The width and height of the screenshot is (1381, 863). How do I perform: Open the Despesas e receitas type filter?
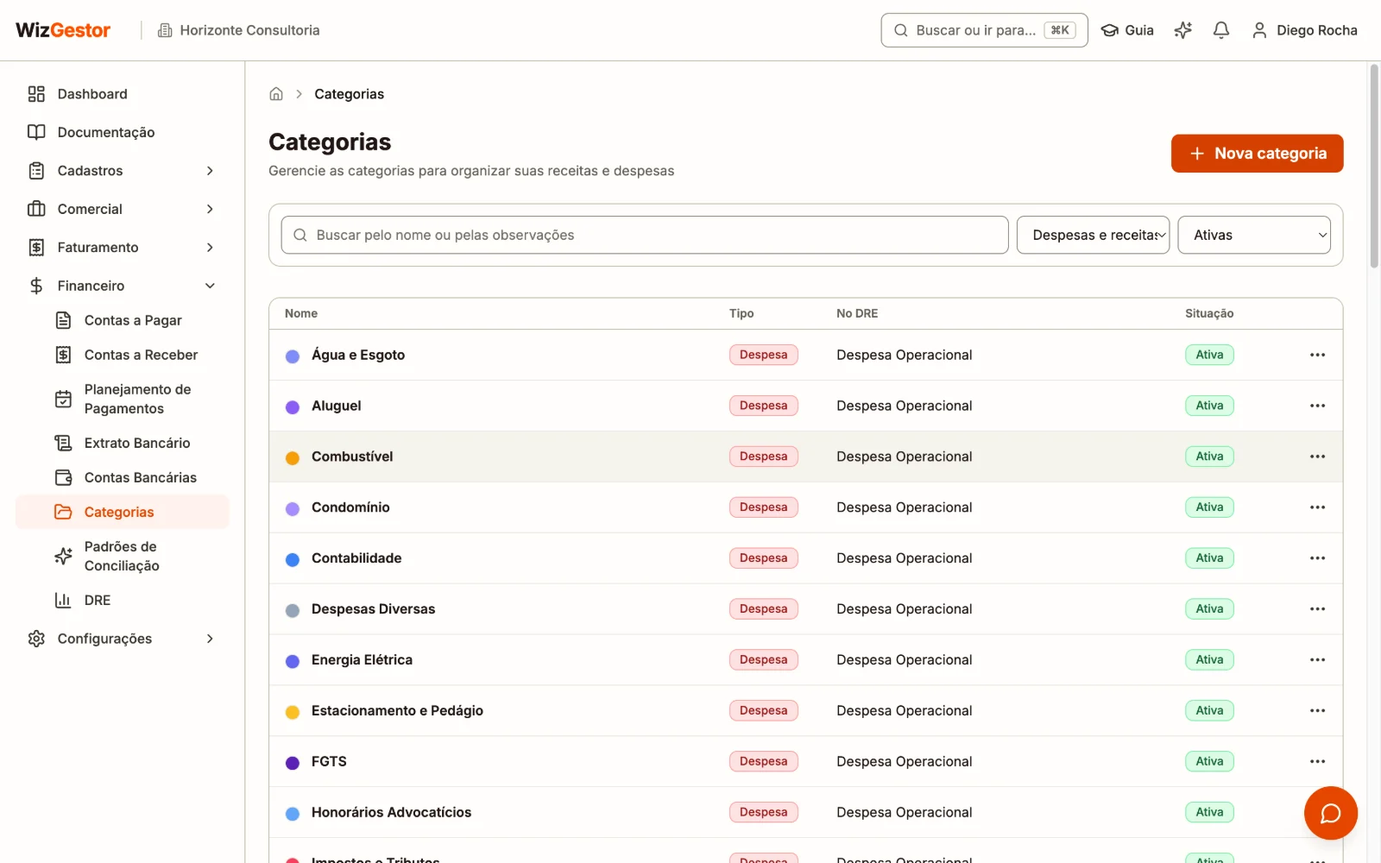pyautogui.click(x=1093, y=235)
